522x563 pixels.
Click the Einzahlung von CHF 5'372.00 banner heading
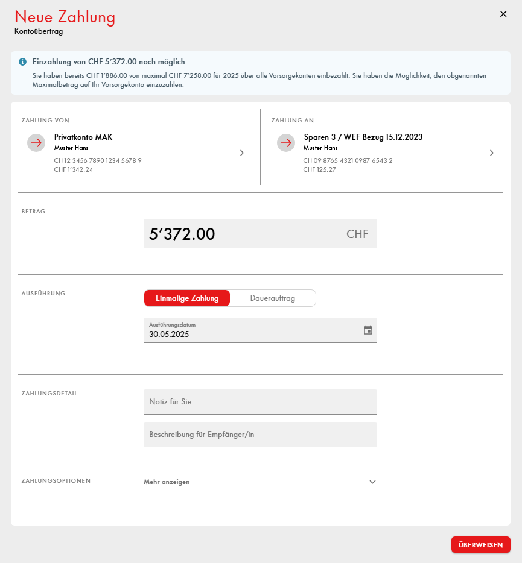[109, 61]
